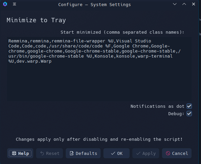Click the lifebuoy Help button
The image size is (201, 164).
point(20,153)
